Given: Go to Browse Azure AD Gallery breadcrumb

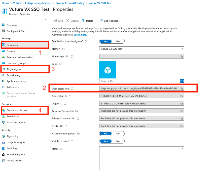Looking at the screenshot, I should point(70,3).
